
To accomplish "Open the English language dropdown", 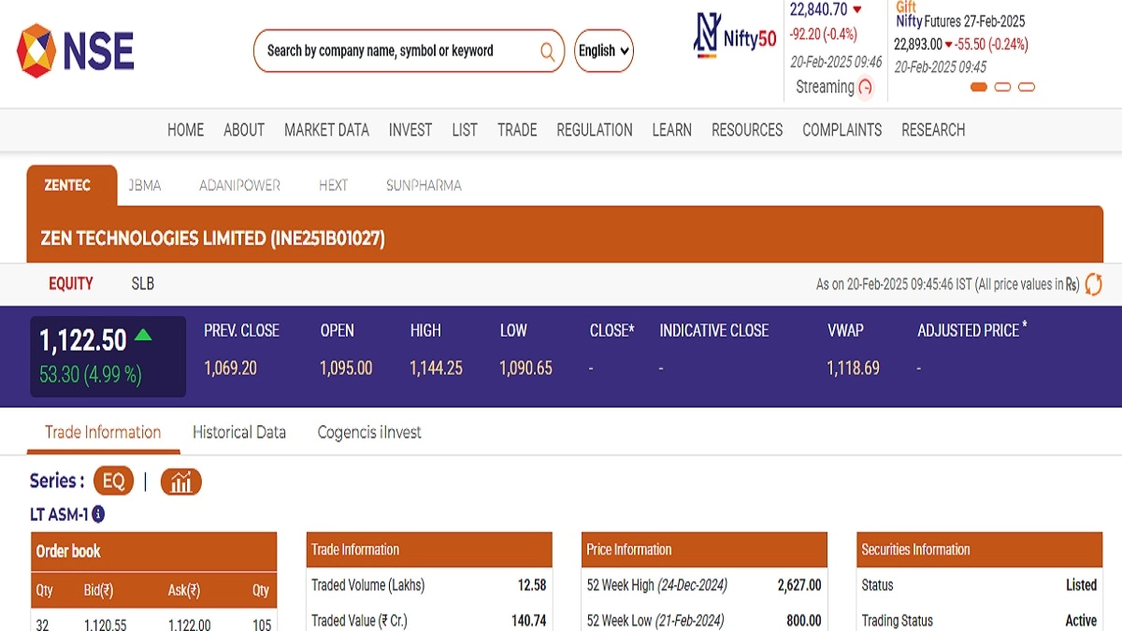I will coord(603,51).
